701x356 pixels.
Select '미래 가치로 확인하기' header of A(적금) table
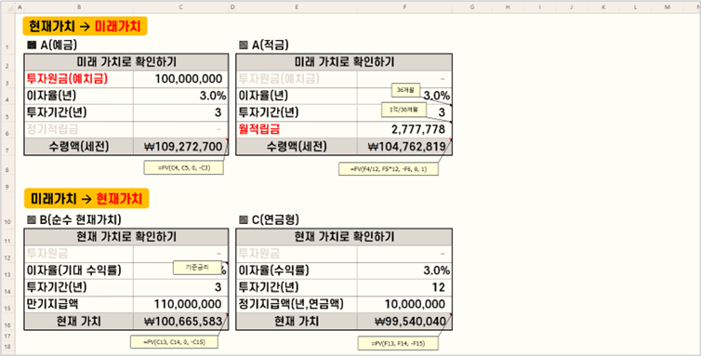(x=344, y=62)
